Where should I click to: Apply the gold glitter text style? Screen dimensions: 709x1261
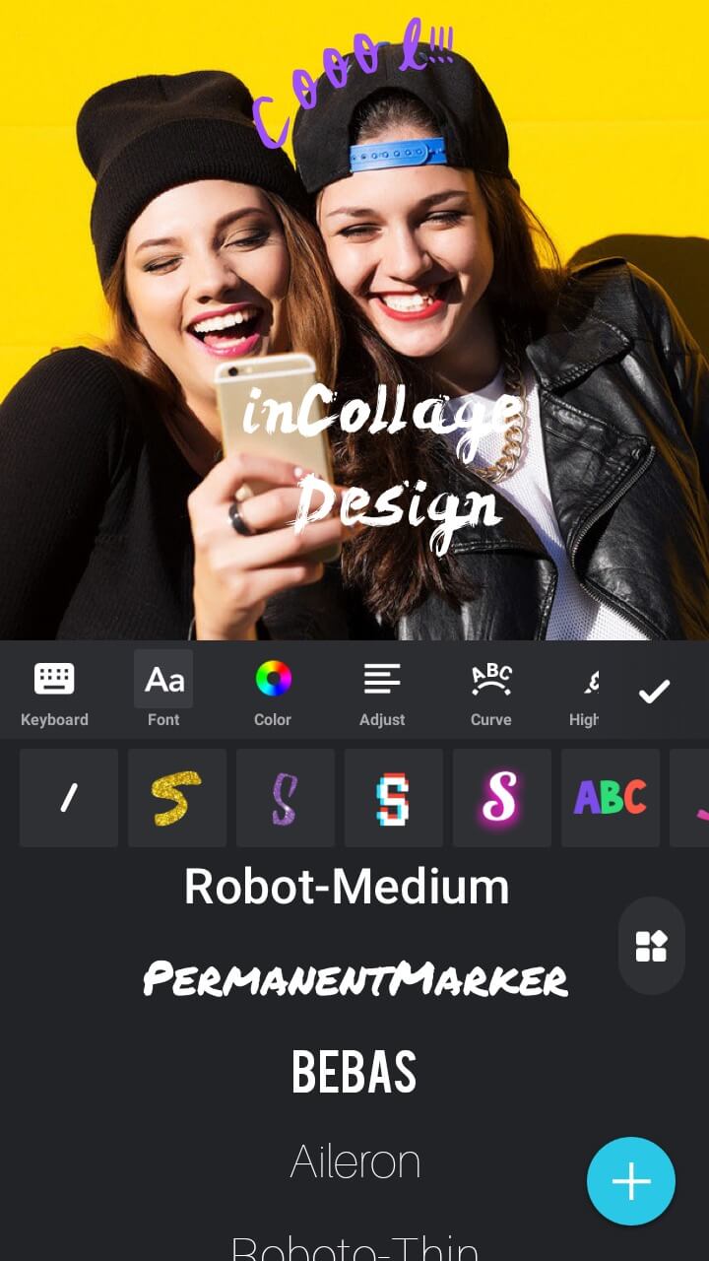coord(177,798)
